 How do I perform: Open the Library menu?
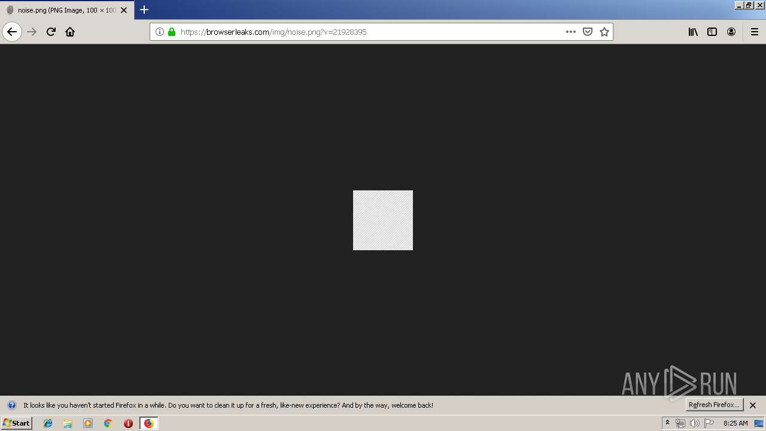tap(693, 32)
